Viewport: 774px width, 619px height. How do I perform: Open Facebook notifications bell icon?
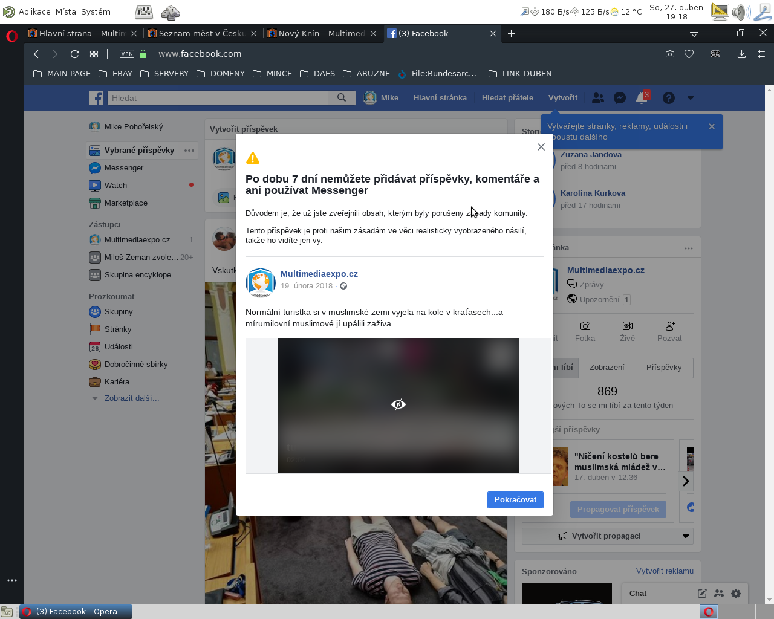(642, 98)
